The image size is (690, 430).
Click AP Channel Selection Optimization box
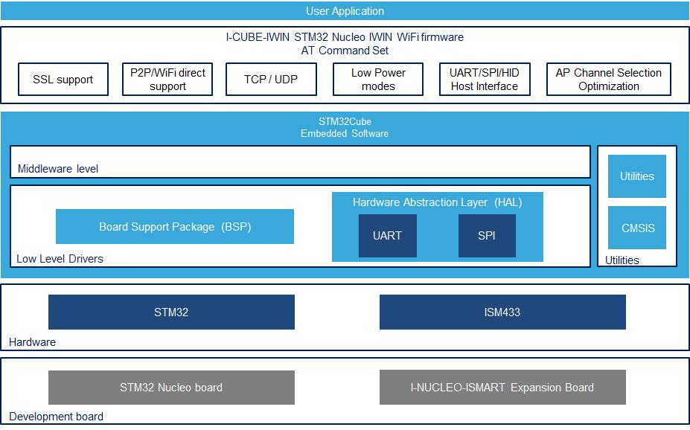[609, 79]
